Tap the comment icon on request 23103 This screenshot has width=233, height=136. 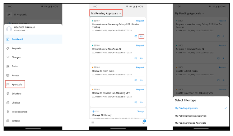point(136,102)
